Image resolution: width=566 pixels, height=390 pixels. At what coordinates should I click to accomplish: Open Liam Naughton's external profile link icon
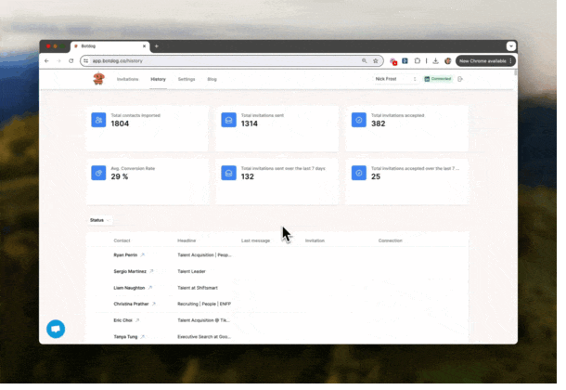(150, 288)
